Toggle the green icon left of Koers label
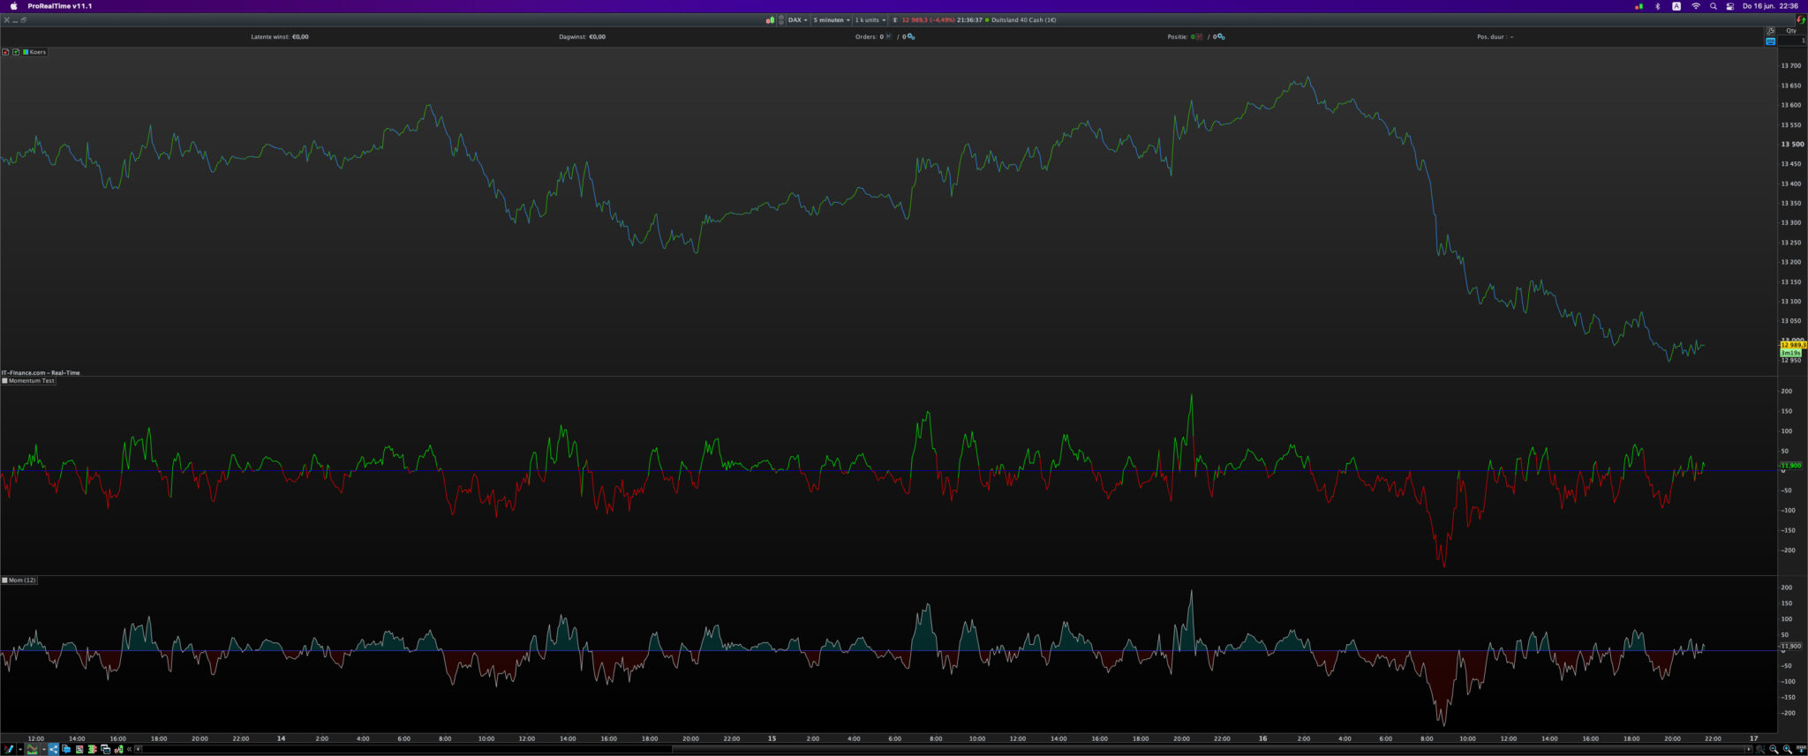 pyautogui.click(x=16, y=52)
